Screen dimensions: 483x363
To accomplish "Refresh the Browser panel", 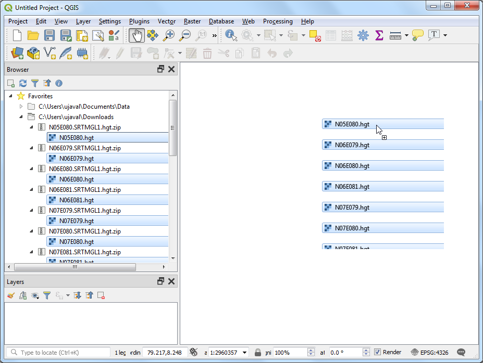I will coord(23,83).
